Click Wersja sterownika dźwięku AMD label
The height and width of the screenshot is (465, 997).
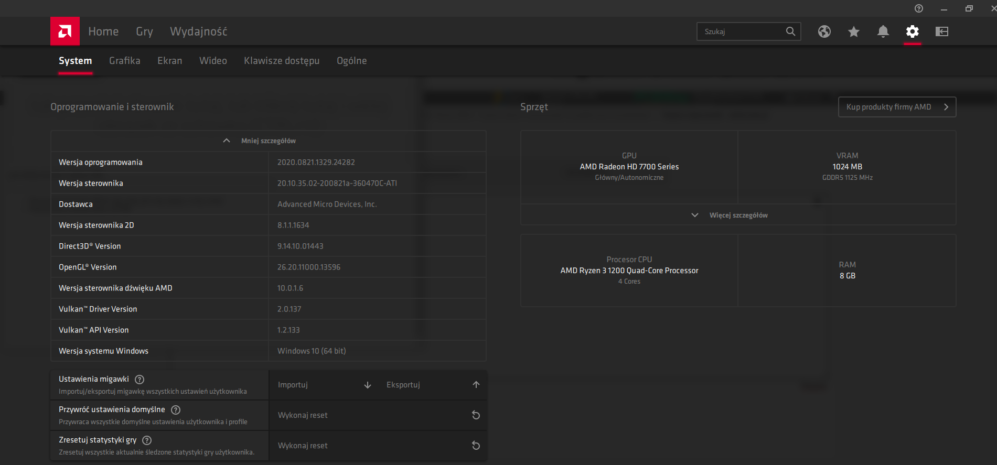(115, 288)
